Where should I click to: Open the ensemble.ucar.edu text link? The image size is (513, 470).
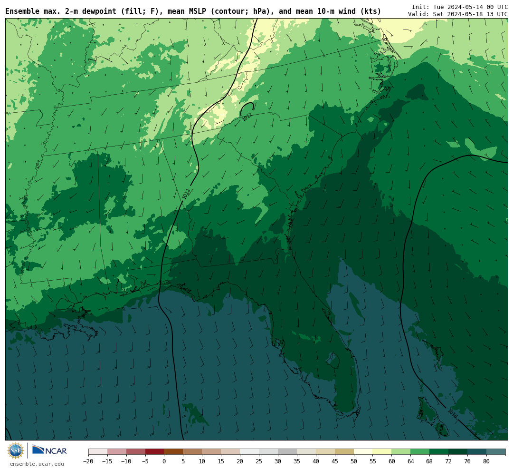pos(37,464)
